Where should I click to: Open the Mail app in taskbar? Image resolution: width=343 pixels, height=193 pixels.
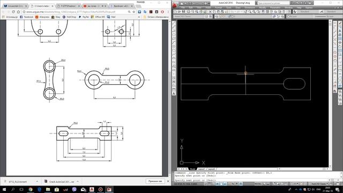(83, 189)
